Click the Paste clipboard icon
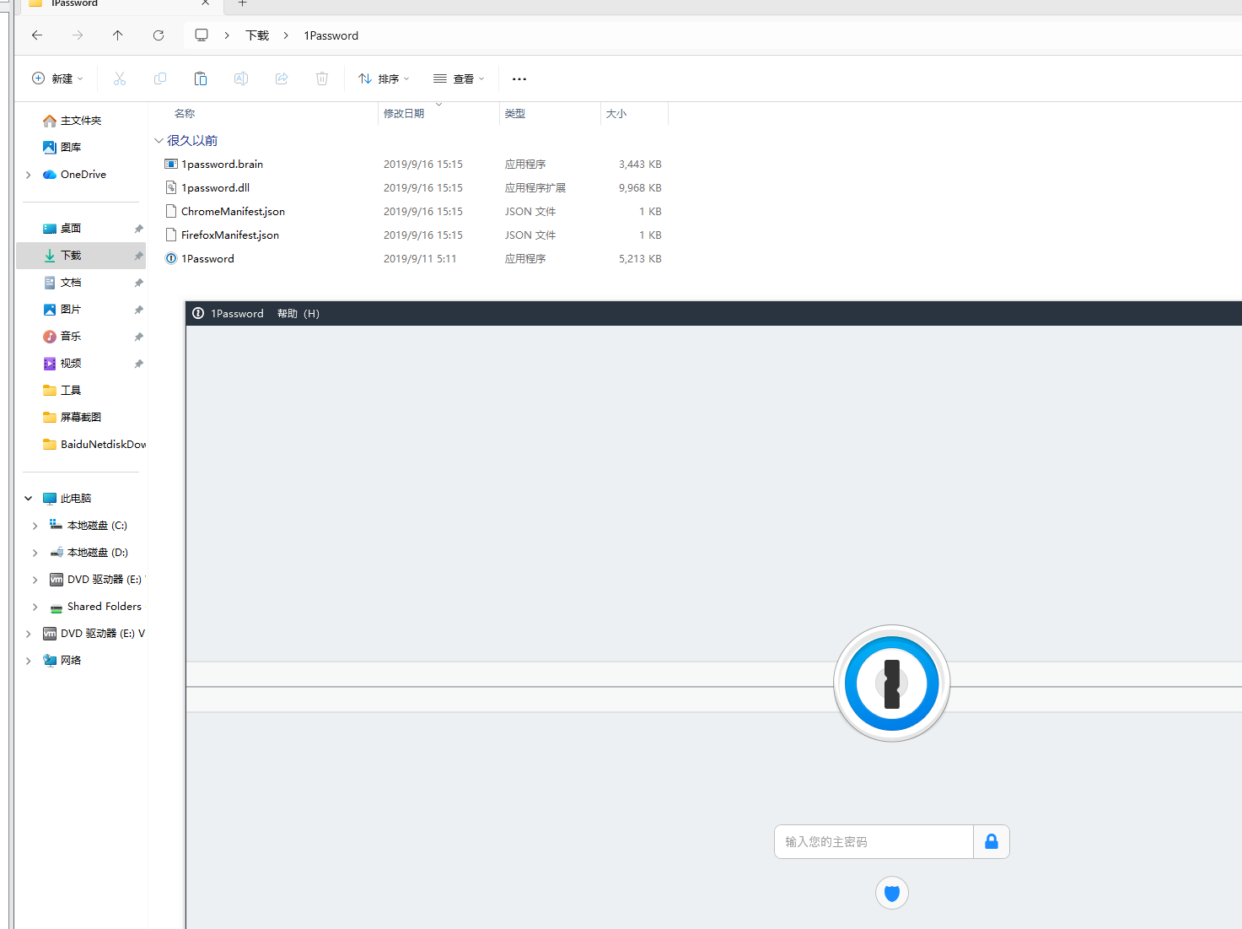Screen dimensions: 1242x929 [201, 78]
